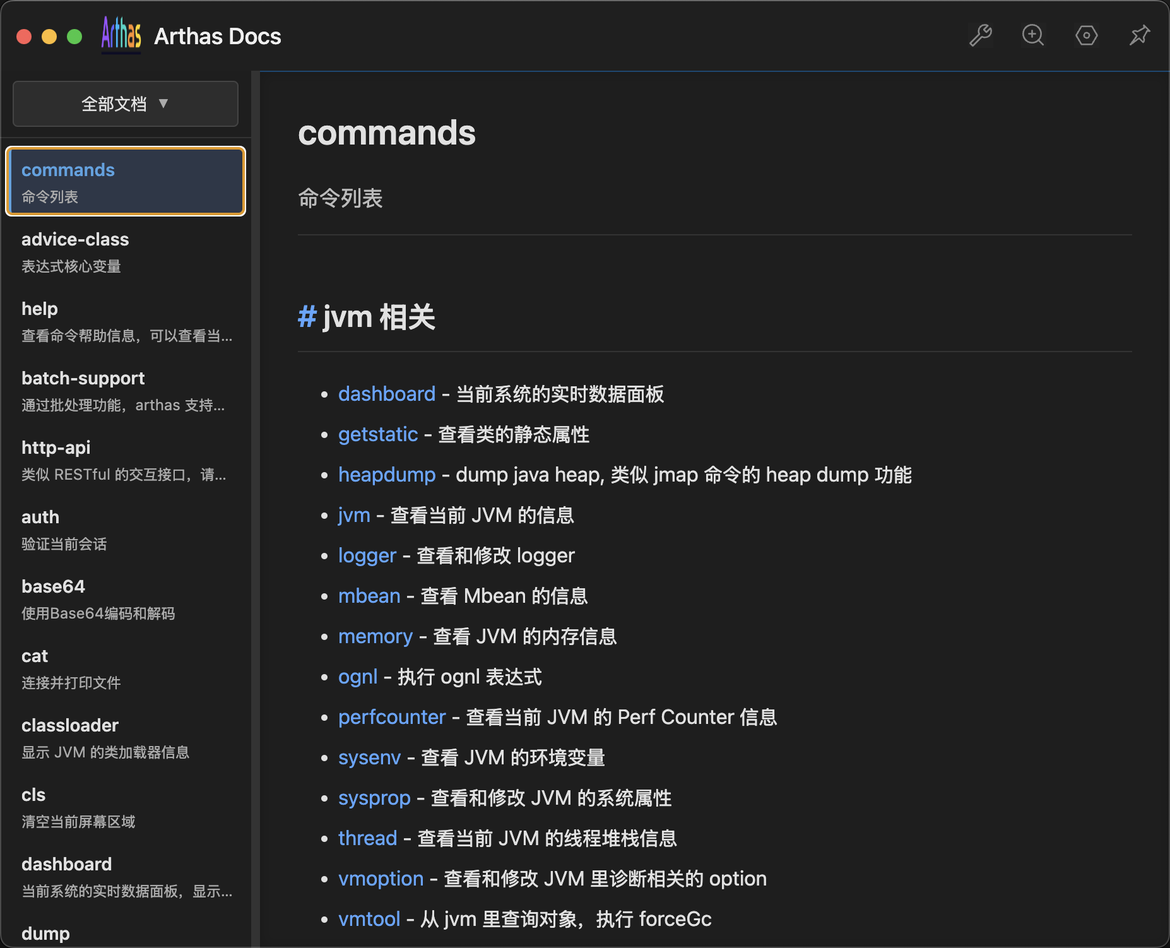1170x948 pixels.
Task: Open cls sidebar entry
Action: (x=126, y=807)
